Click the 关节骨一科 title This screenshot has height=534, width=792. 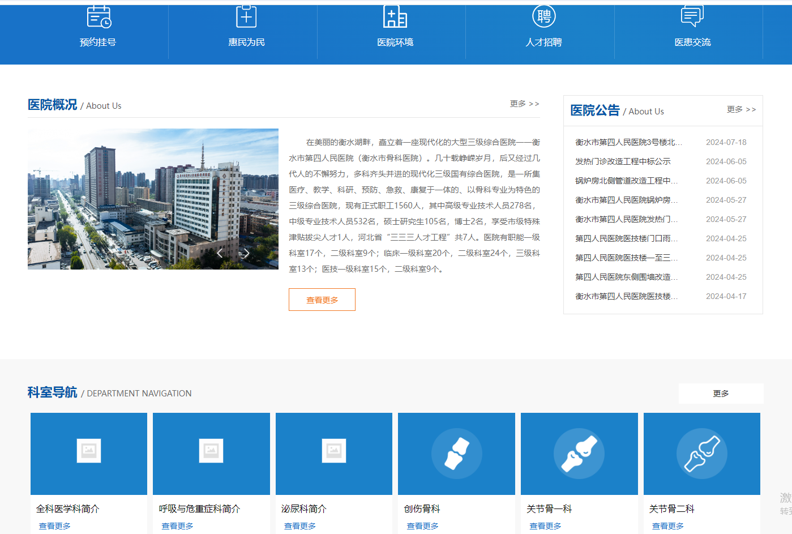click(549, 509)
